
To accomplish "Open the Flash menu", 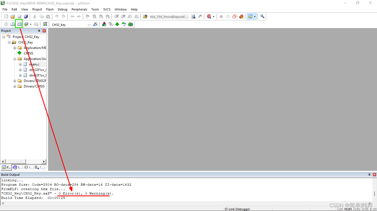I will pyautogui.click(x=50, y=9).
